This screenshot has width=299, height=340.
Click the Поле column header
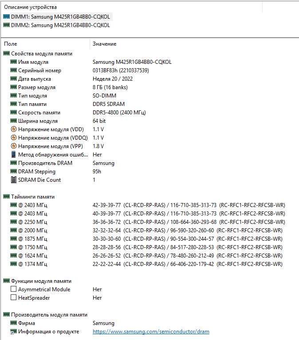(10, 44)
